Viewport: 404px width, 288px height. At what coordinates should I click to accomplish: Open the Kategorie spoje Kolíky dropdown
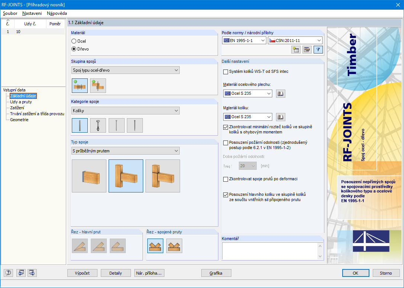click(125, 111)
